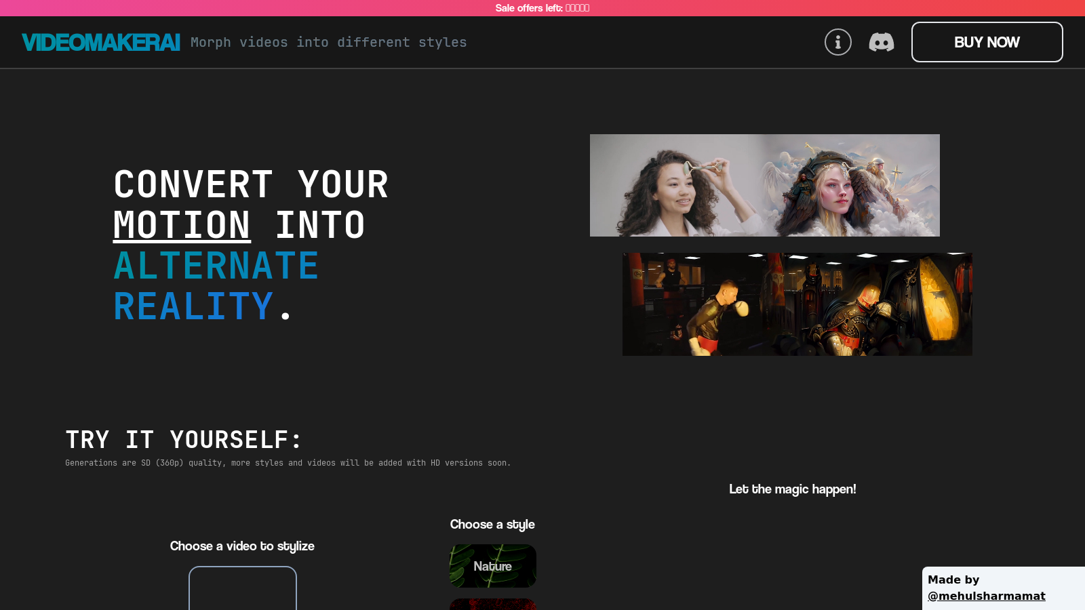Click the 'TRY IT YOURSELF:' heading
The height and width of the screenshot is (610, 1085).
pos(183,439)
